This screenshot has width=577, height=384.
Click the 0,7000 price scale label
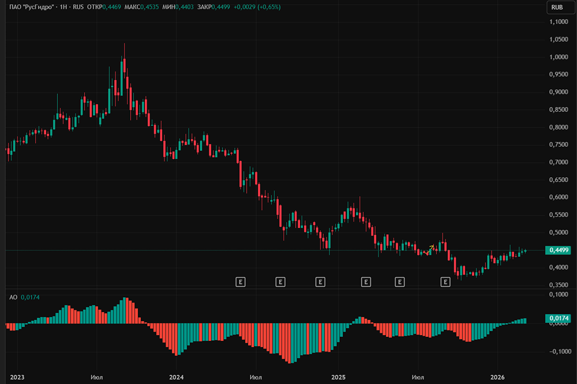[x=559, y=162]
